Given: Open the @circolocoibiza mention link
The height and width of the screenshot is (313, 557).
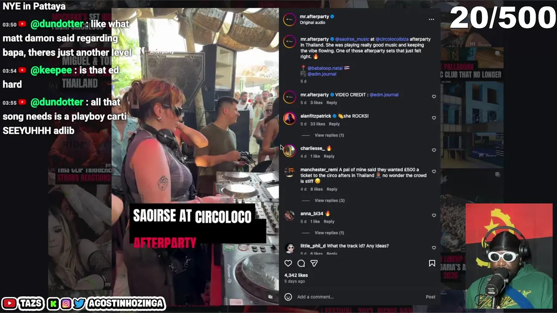Looking at the screenshot, I should click(x=392, y=39).
